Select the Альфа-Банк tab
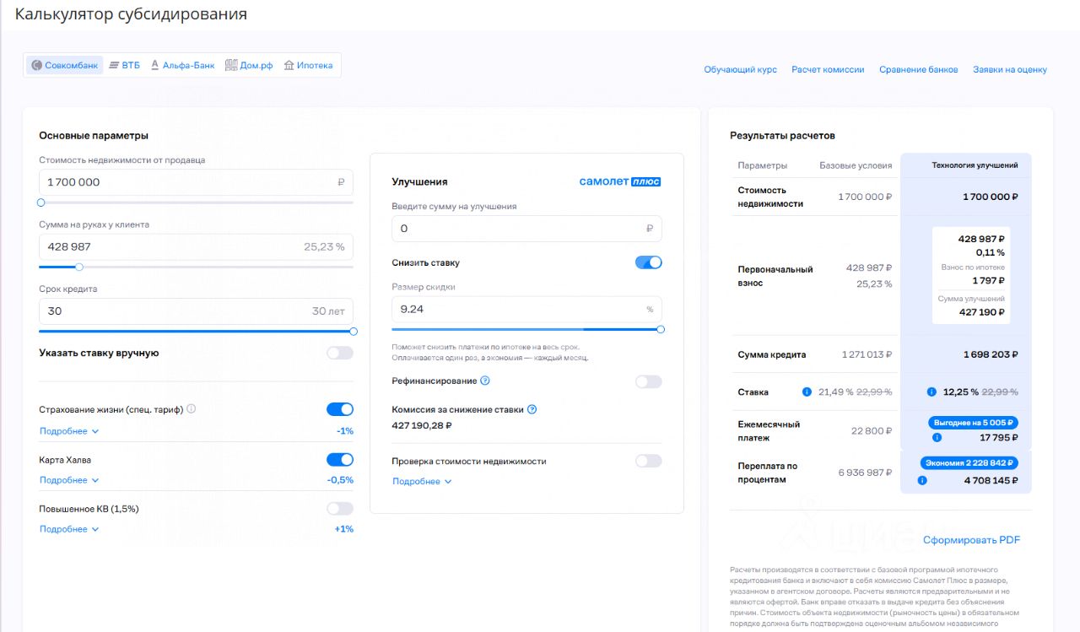 (x=182, y=65)
